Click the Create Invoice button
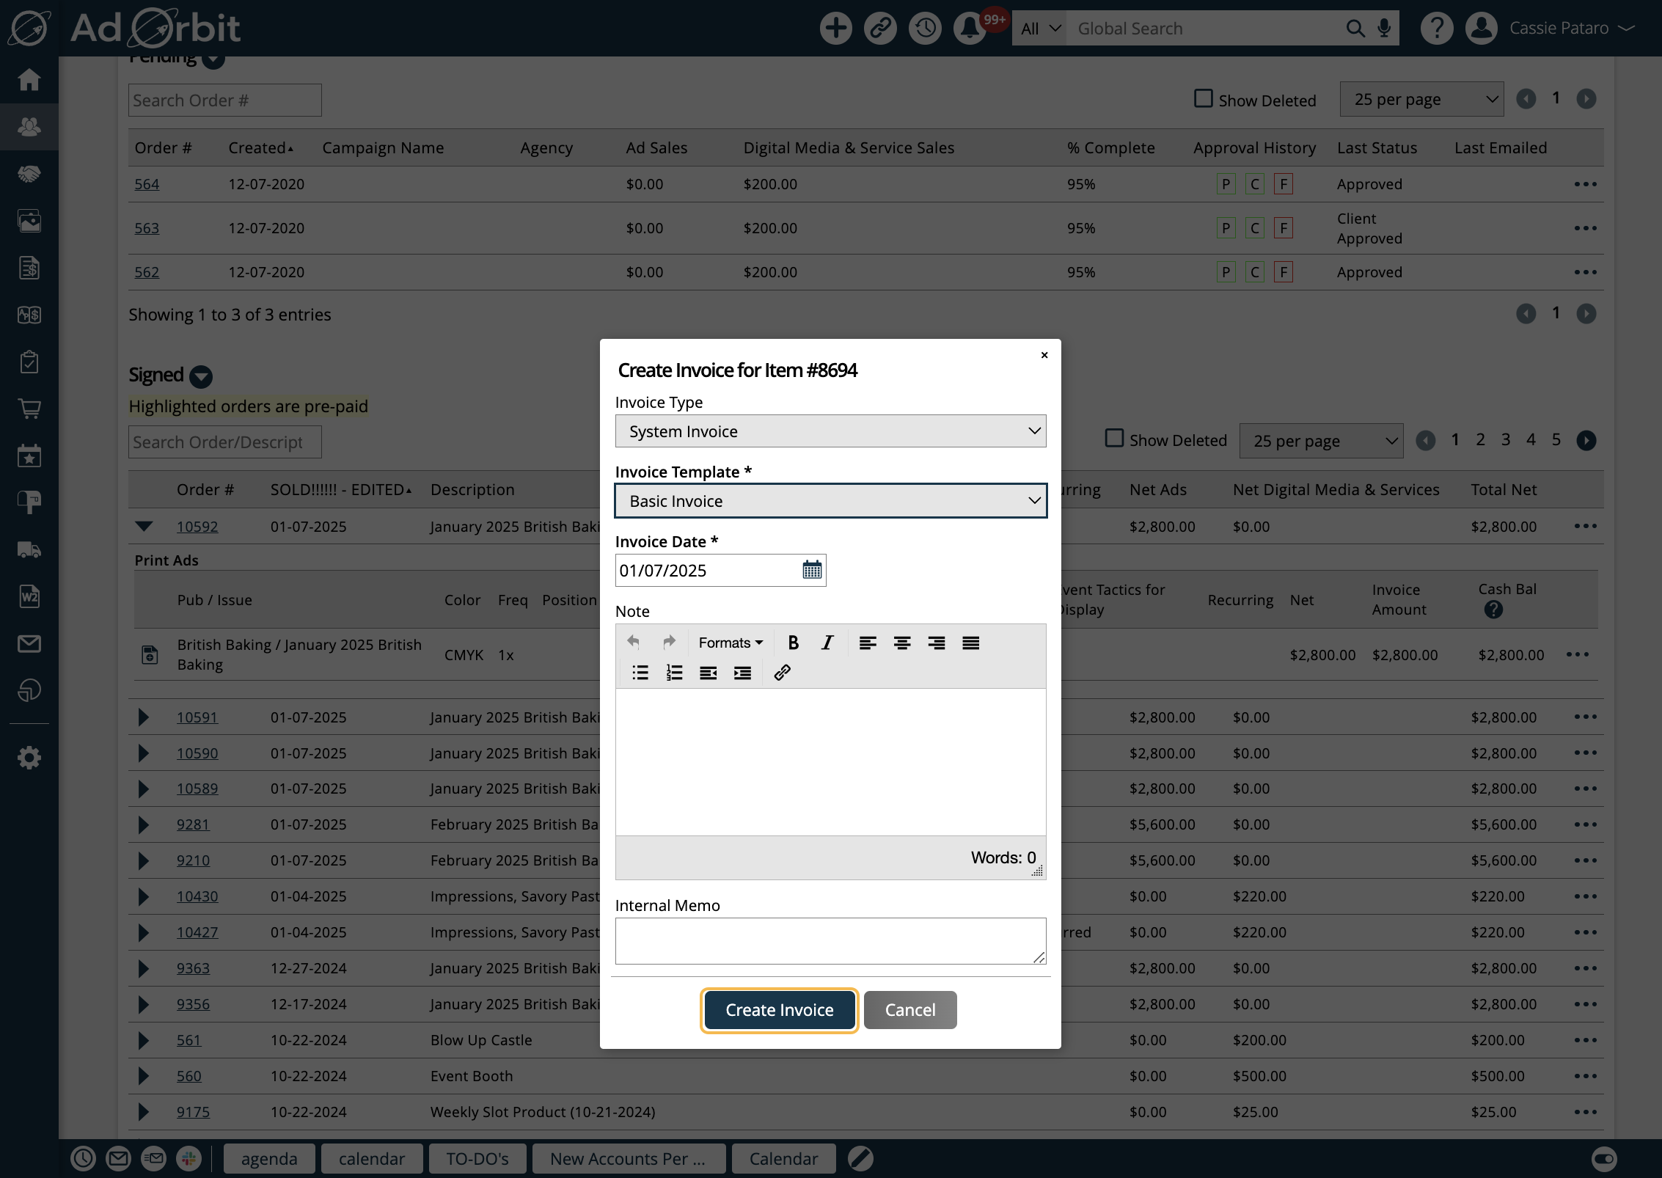This screenshot has width=1662, height=1178. click(779, 1010)
